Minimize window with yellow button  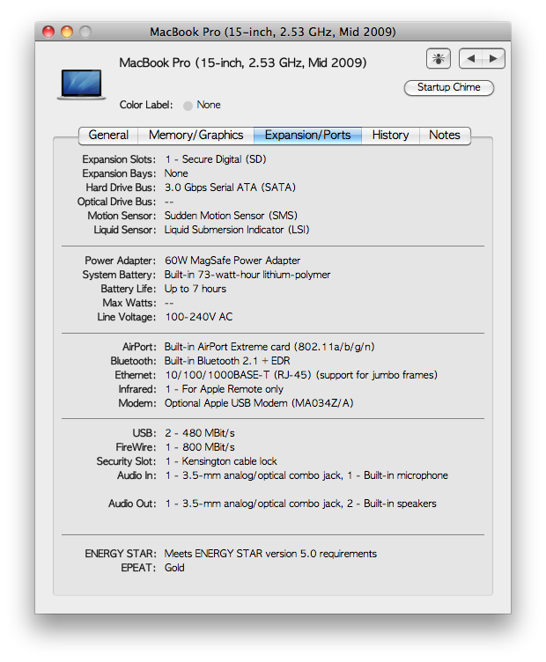point(67,32)
